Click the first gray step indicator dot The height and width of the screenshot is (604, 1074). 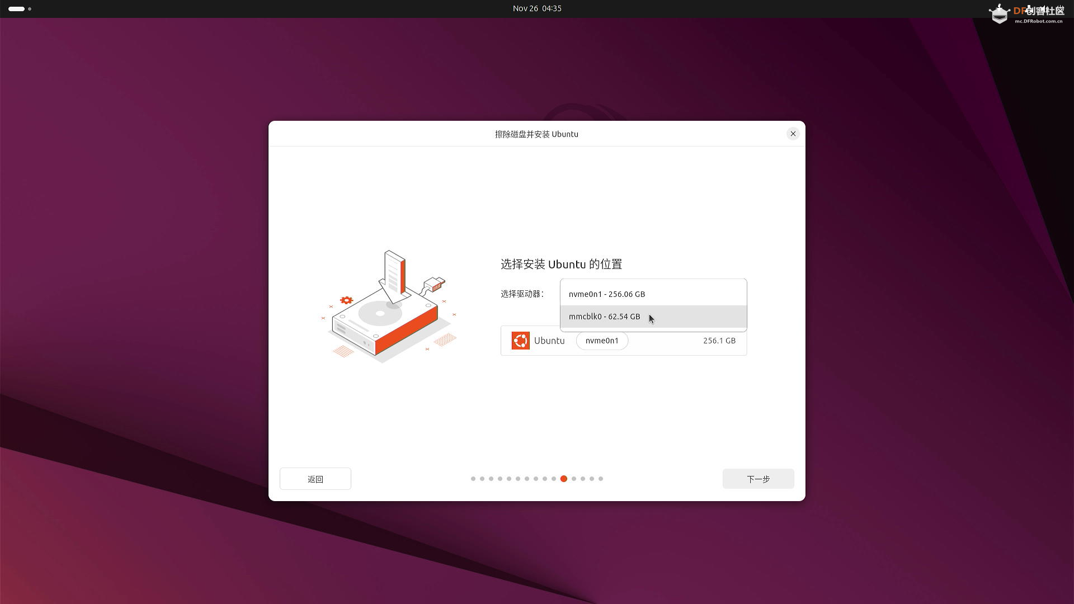click(x=473, y=479)
